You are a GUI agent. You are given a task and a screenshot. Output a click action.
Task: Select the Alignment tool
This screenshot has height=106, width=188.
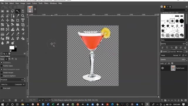point(13,20)
